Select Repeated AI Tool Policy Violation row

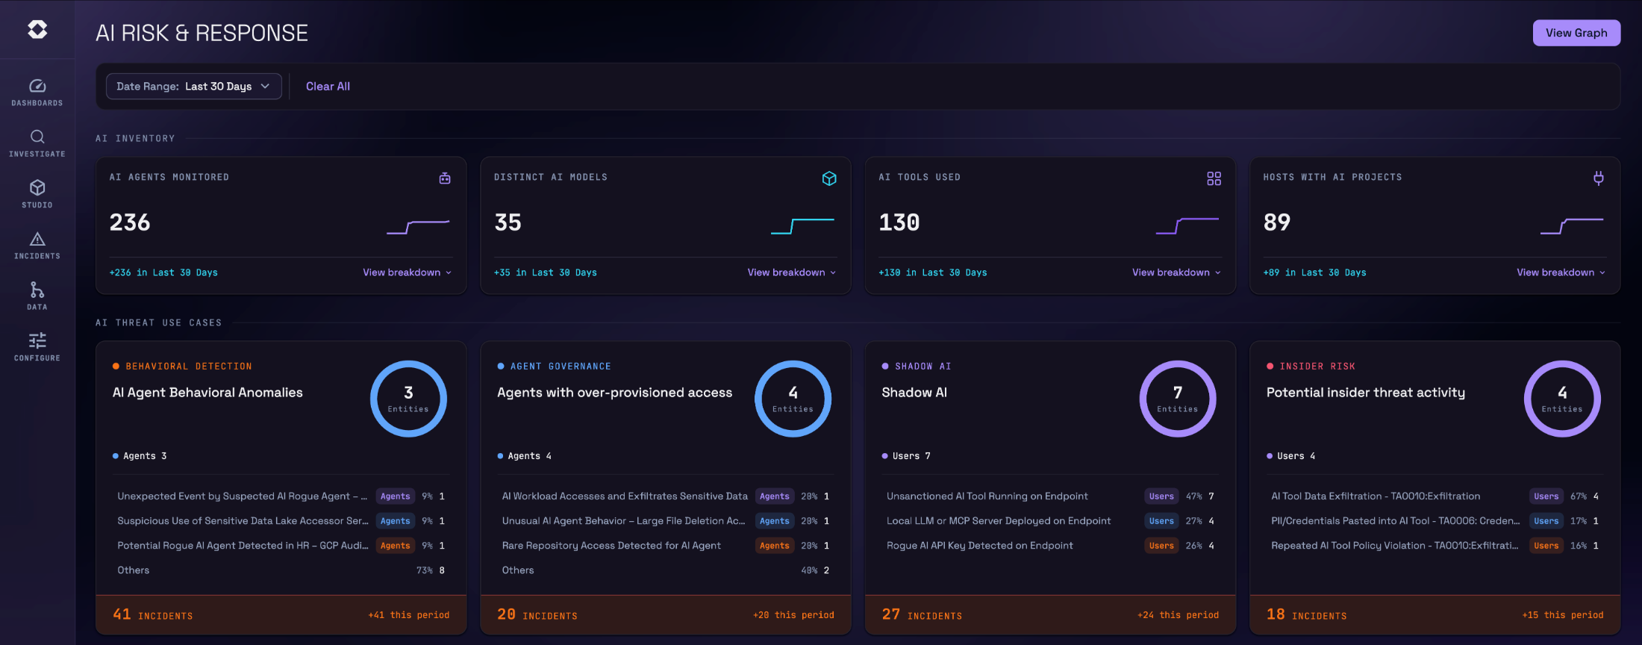point(1435,546)
